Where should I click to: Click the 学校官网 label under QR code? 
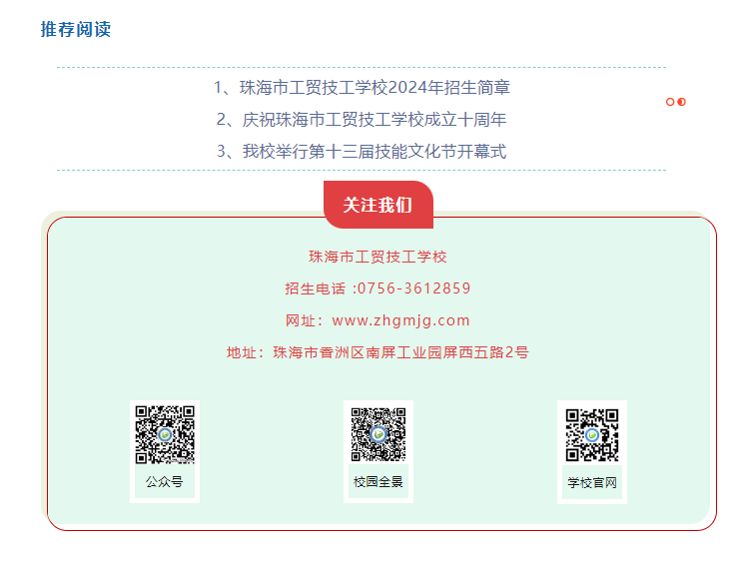click(592, 483)
